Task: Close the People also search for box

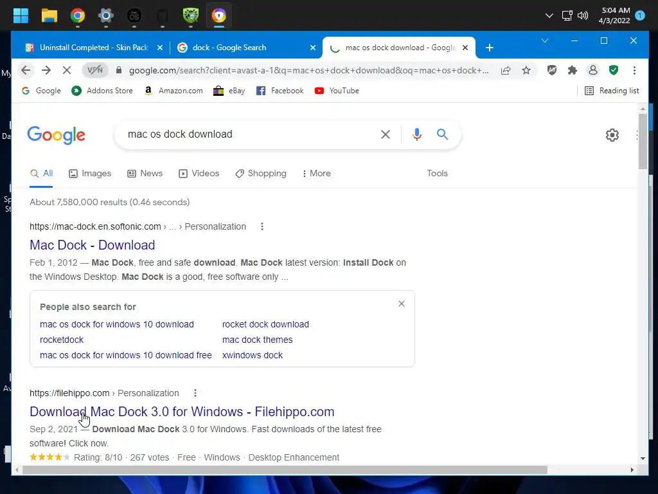Action: pos(402,304)
